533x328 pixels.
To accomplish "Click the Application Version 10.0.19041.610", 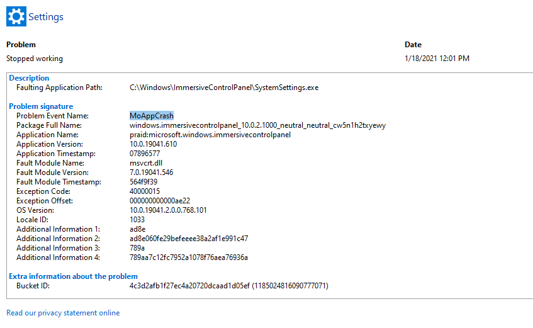I will [154, 144].
